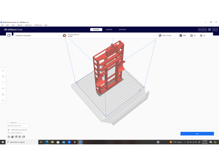
Task: Click the Slice button
Action: coord(197,134)
